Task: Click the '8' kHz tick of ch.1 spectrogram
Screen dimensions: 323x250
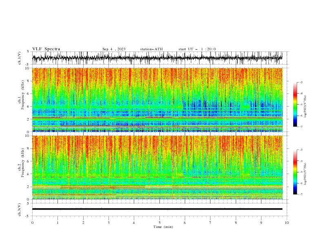Action: point(29,81)
